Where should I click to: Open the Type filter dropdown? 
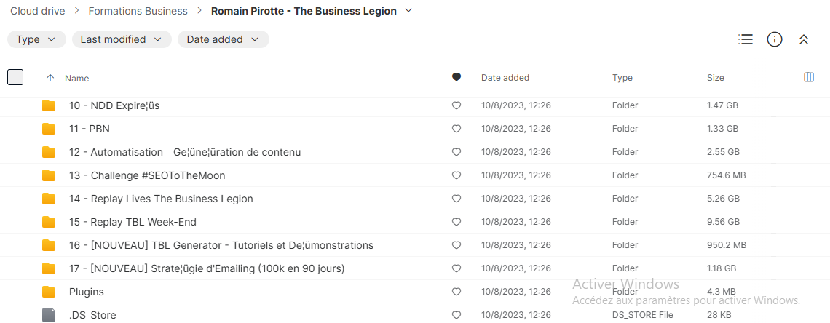tap(36, 39)
